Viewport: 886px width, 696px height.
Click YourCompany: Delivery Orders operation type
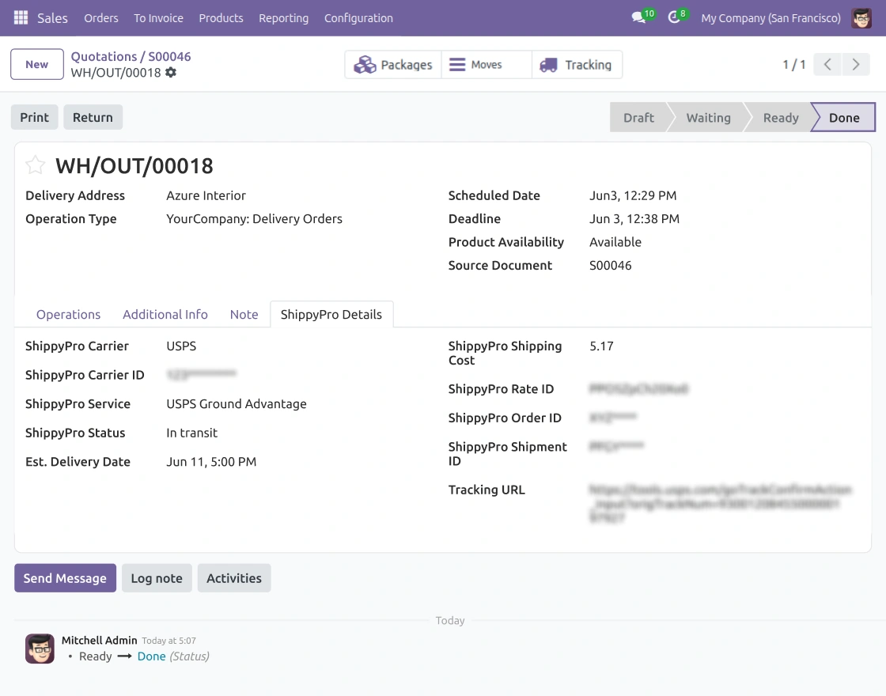[254, 218]
